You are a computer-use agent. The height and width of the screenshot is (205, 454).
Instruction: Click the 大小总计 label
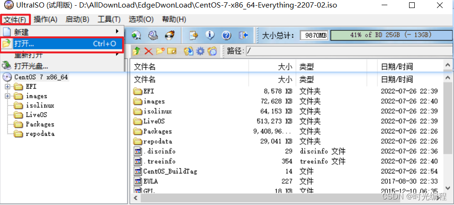click(278, 35)
